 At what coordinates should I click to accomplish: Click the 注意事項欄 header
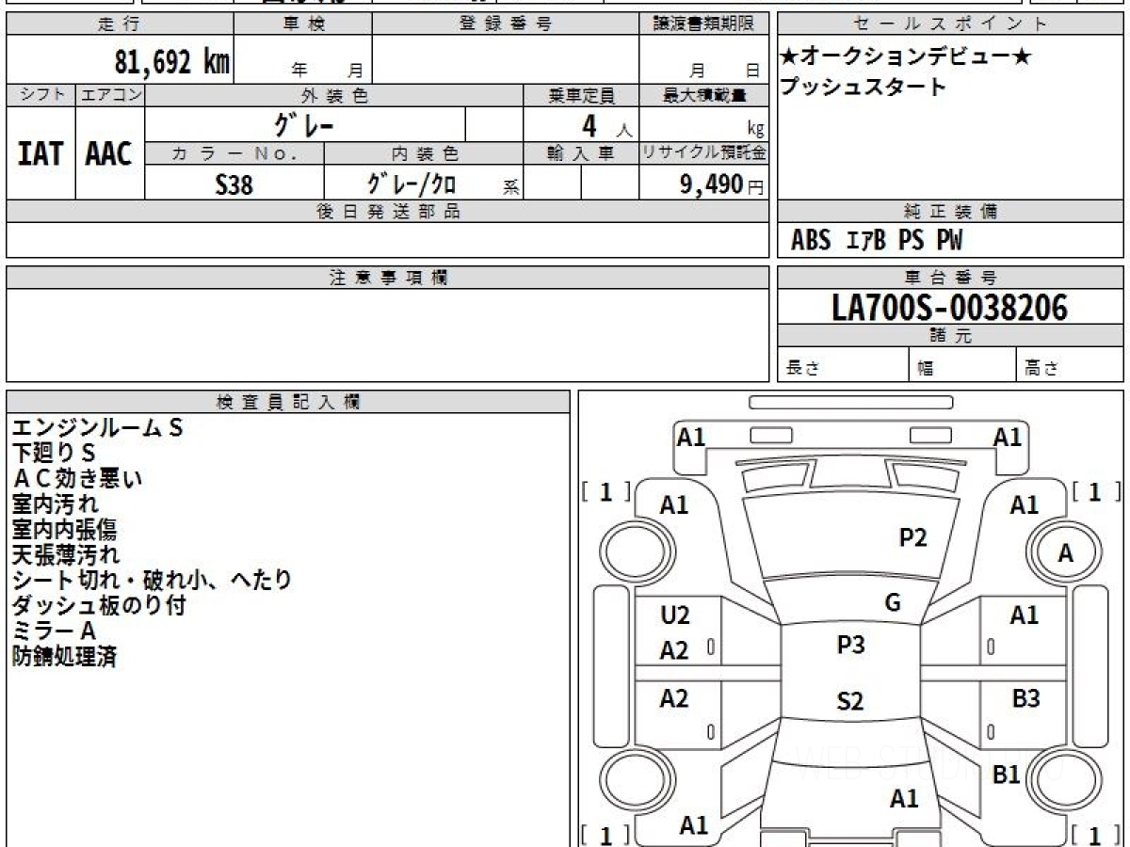point(387,278)
